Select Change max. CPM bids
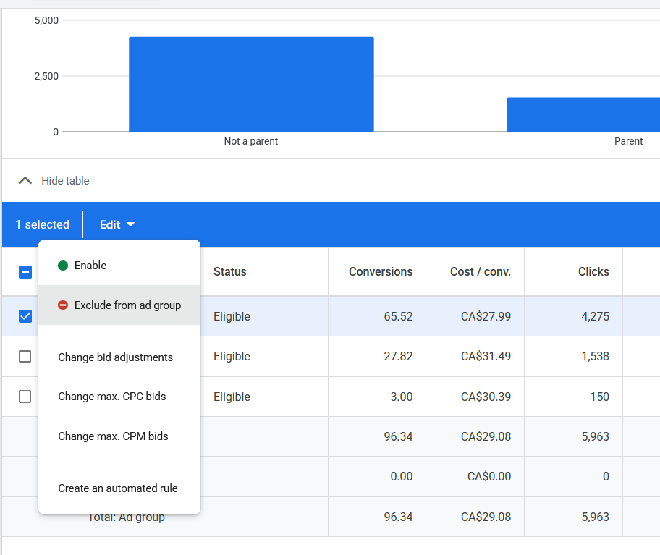Viewport: 660px width, 555px height. pos(119,436)
